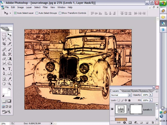Viewport: 167px width, 125px height.
Task: Click the background color swatch
Action: (9, 94)
